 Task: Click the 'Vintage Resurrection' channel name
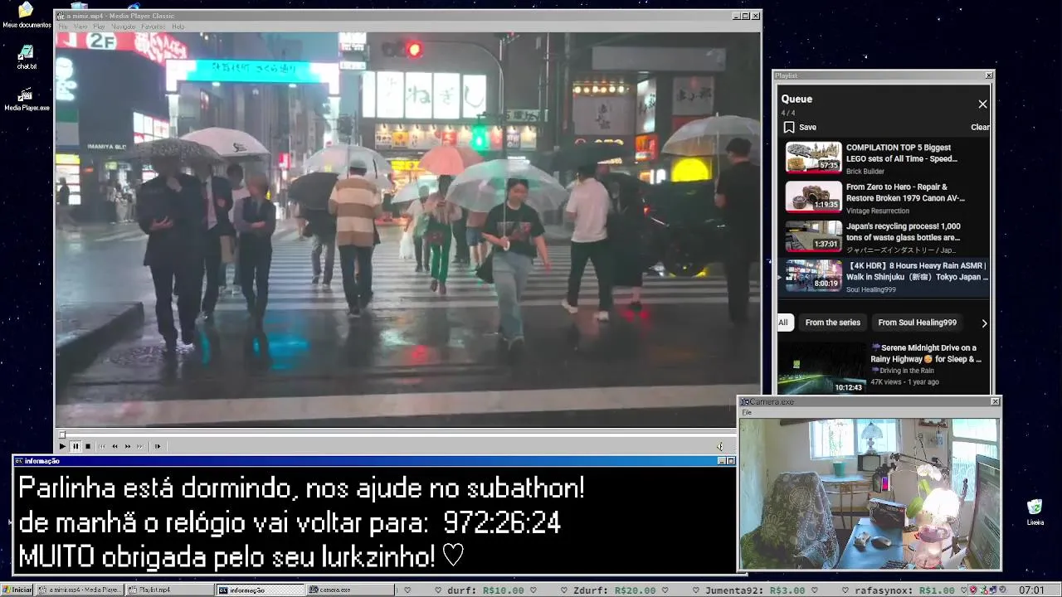click(878, 211)
